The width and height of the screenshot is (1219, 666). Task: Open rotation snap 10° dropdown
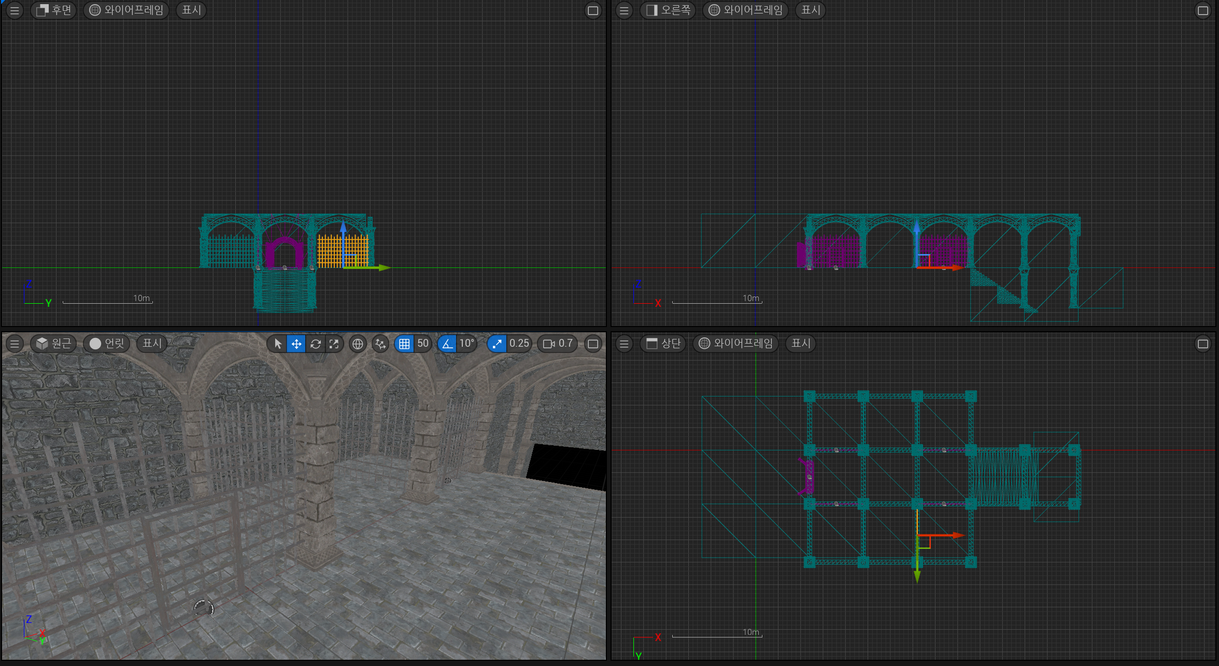pyautogui.click(x=466, y=344)
